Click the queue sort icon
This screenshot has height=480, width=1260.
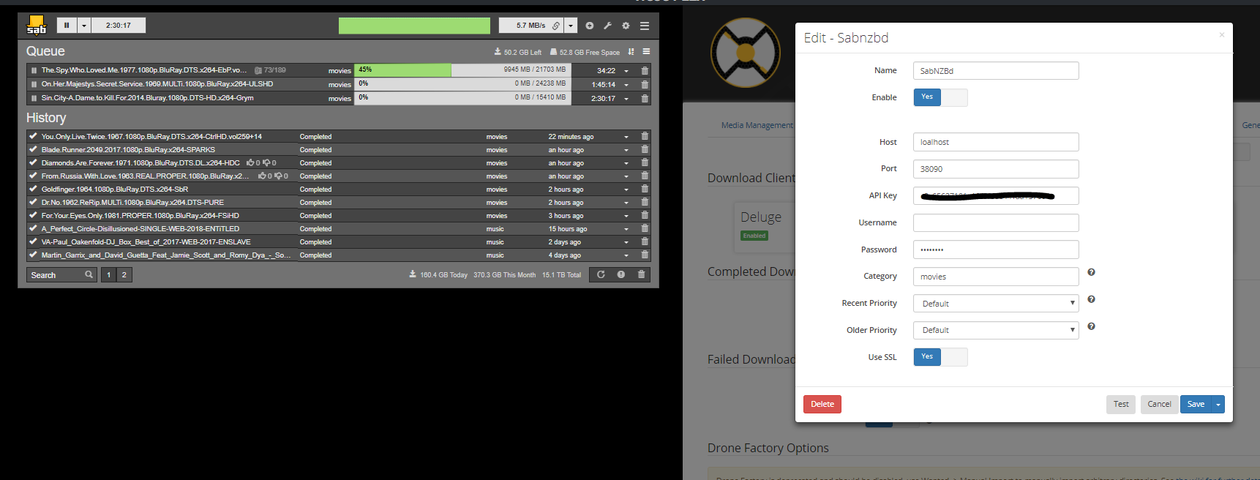(631, 52)
